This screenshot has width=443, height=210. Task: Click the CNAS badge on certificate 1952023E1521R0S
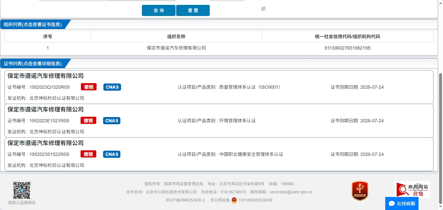point(112,121)
